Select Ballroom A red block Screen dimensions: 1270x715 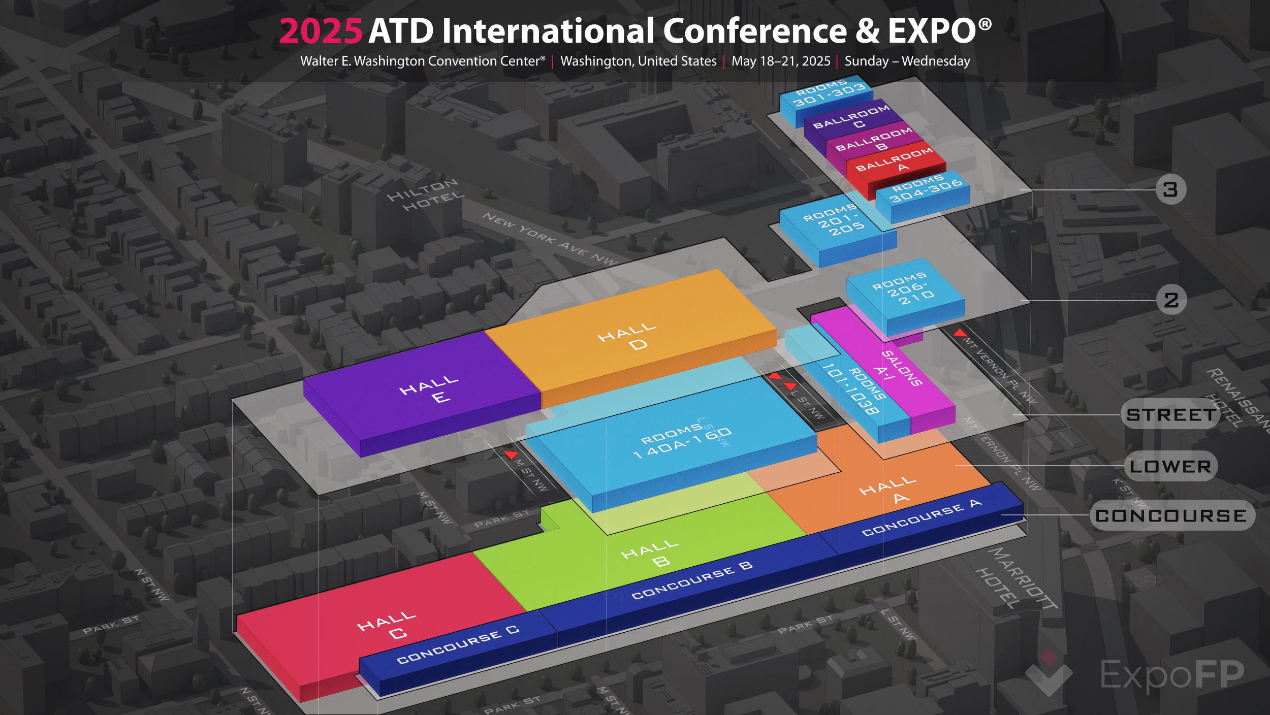[895, 161]
